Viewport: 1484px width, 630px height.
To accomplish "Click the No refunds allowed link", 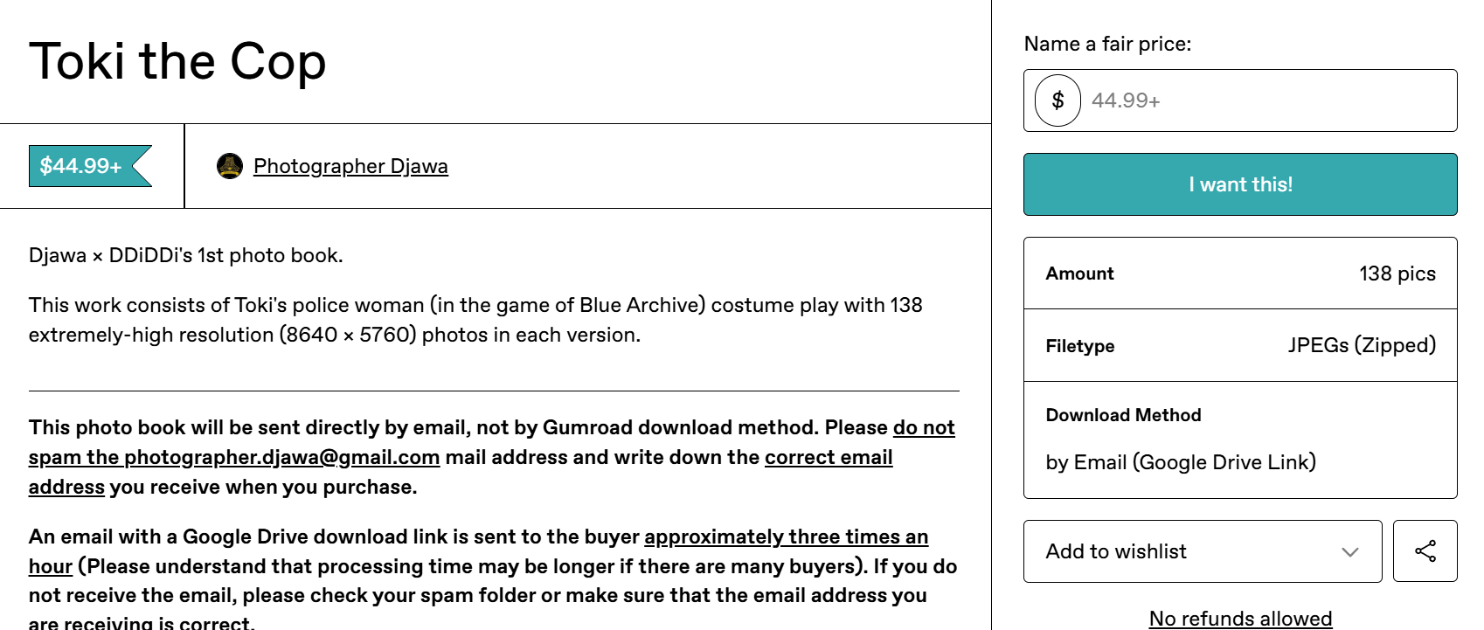I will click(x=1240, y=619).
